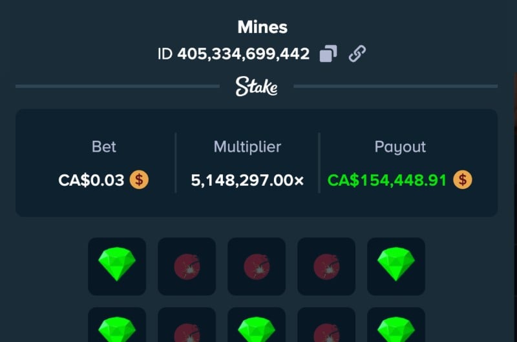Click the mine in first row's fourth tile
Viewport: 517px width, 342px height.
326,267
